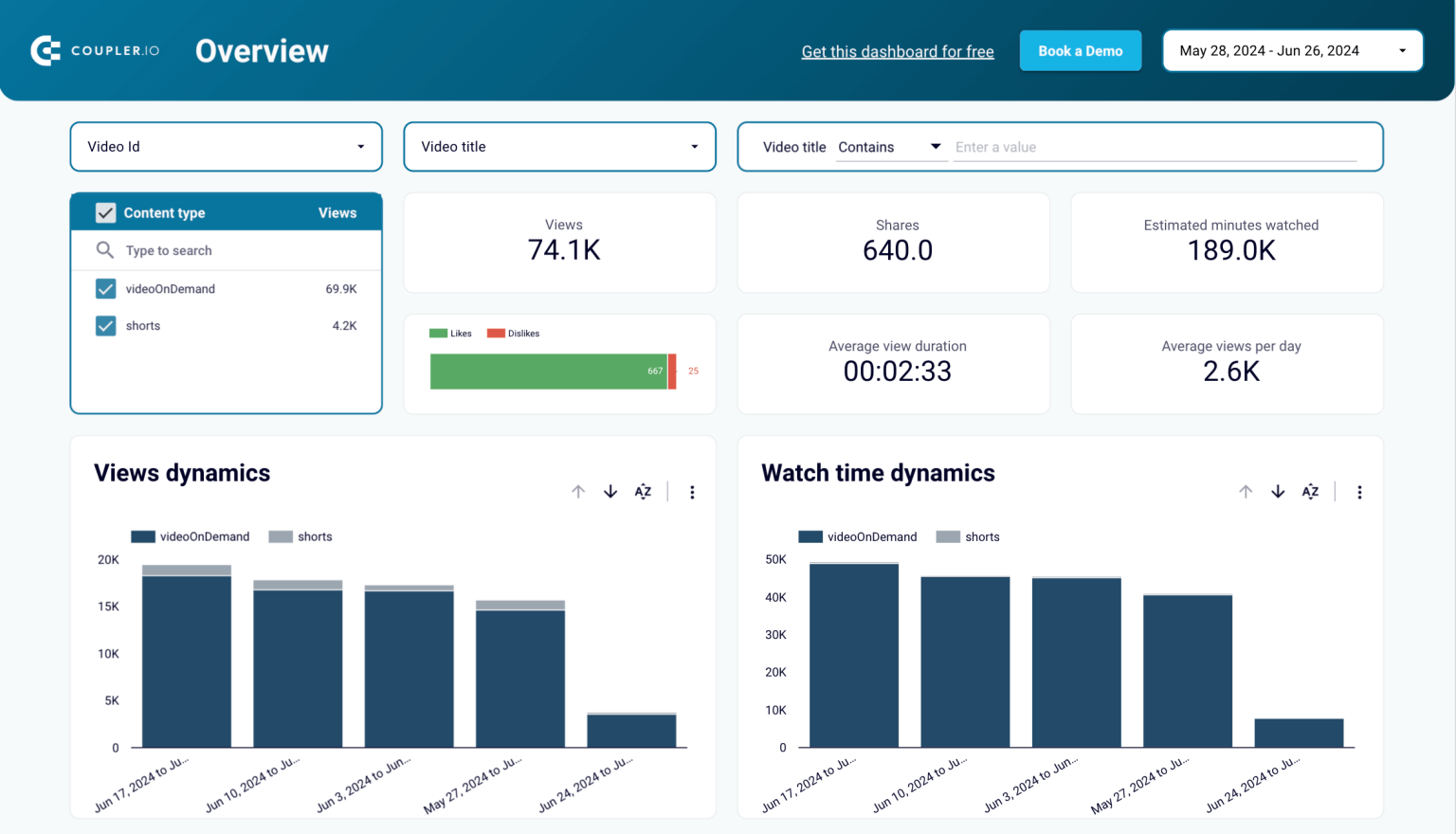Image resolution: width=1456 pixels, height=834 pixels.
Task: Sort Views dynamics descending via down arrow icon
Action: pyautogui.click(x=610, y=492)
